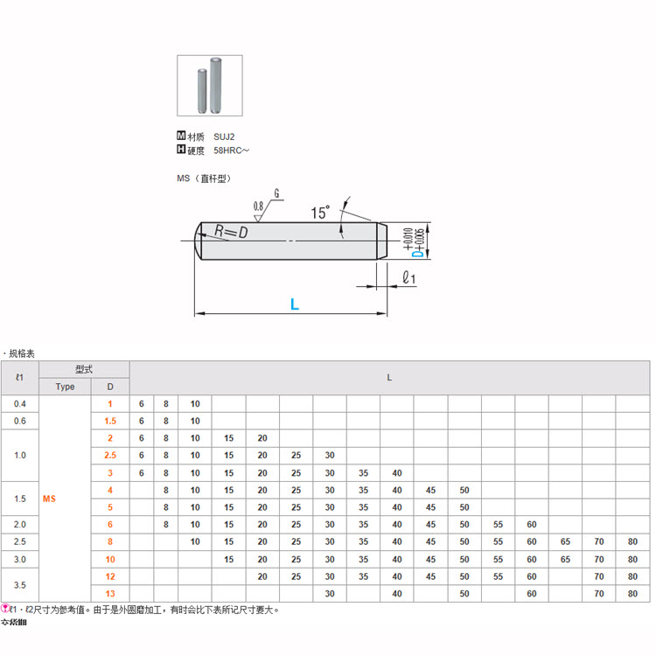Click the surface roughness triangle symbol marked 0.8

[x=258, y=218]
